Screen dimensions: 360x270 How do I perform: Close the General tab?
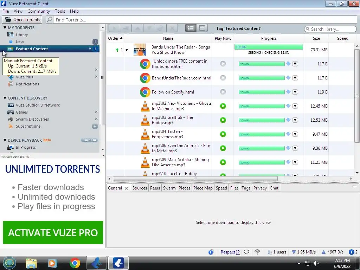[x=127, y=188]
